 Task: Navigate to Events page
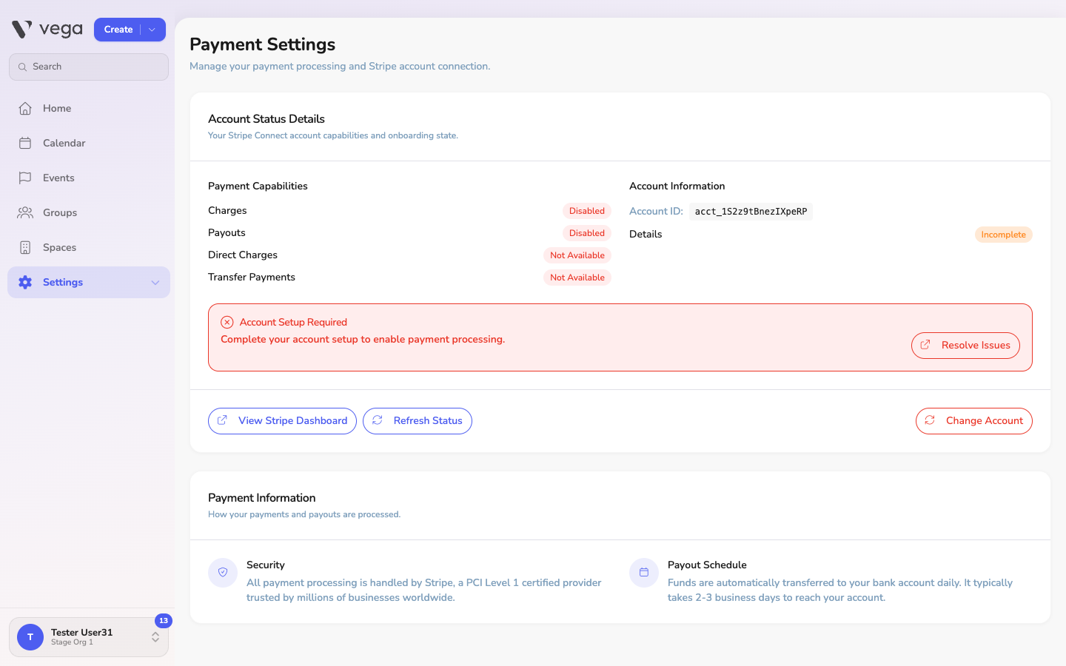click(x=89, y=178)
